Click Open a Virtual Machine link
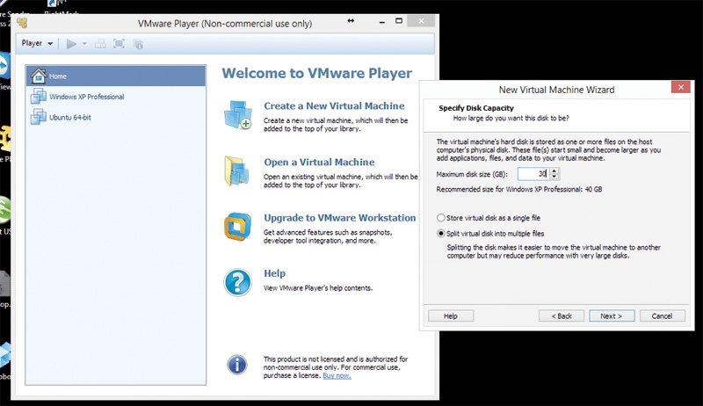Screen dimensions: 703x406 coord(319,163)
